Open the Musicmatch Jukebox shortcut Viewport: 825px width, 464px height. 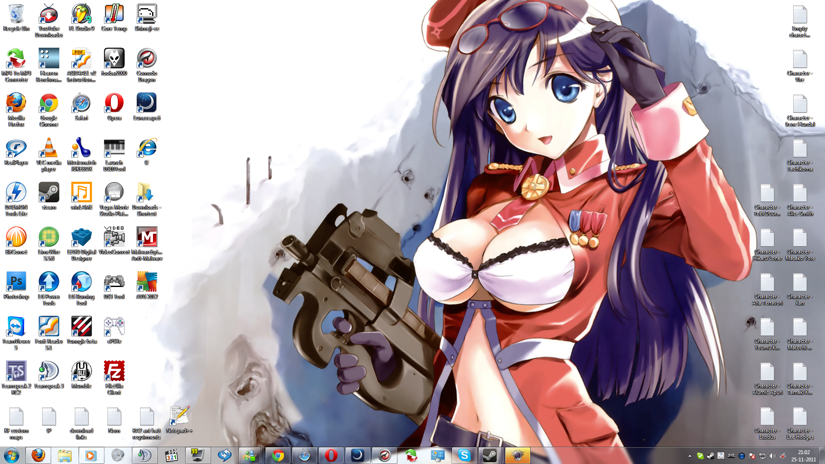82,155
